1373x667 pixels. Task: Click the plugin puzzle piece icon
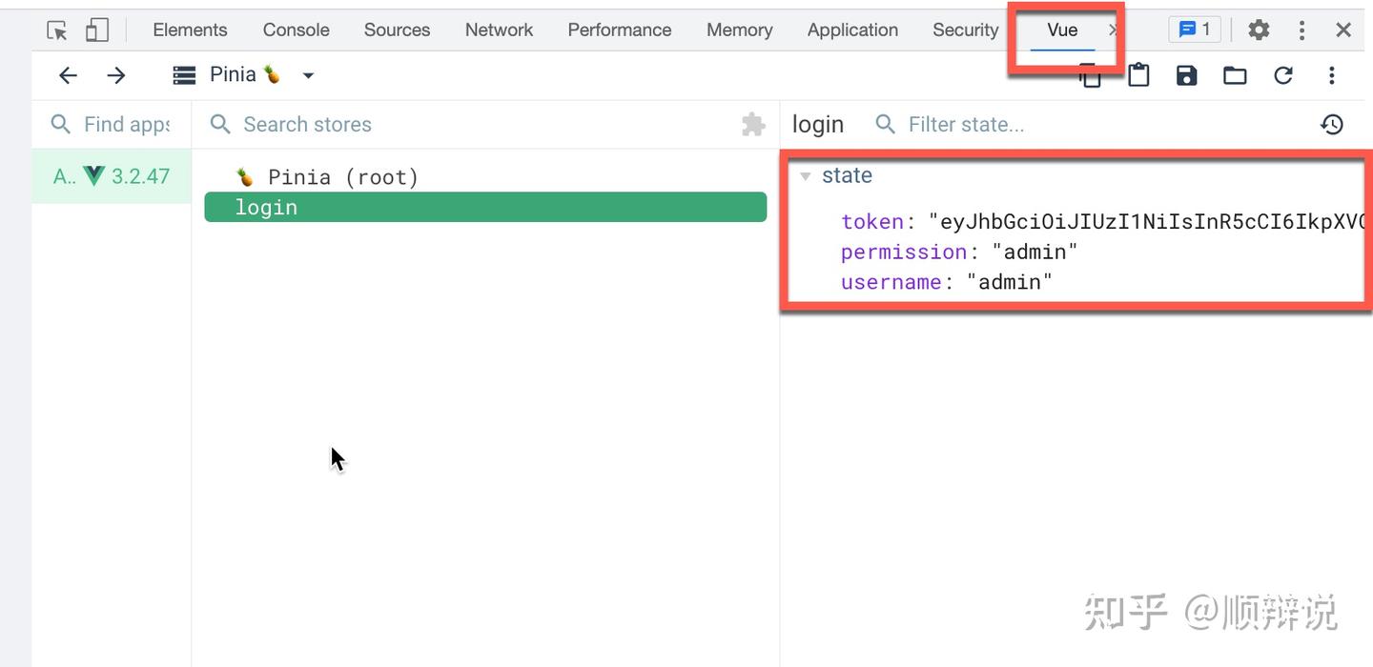(753, 124)
